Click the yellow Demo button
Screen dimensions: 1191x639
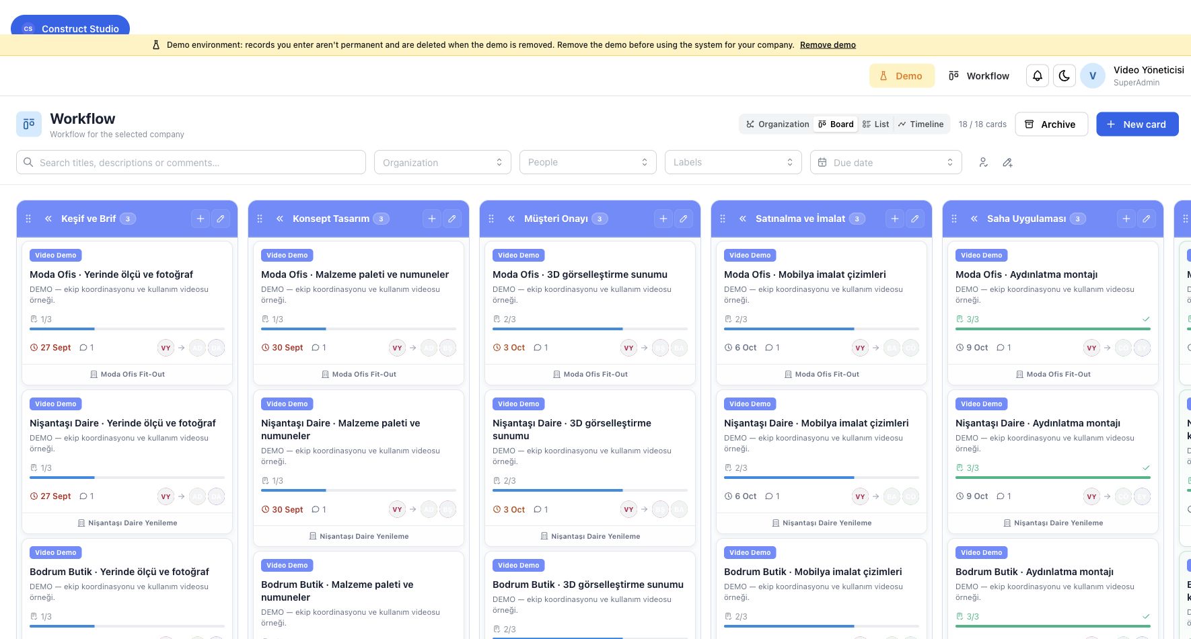point(902,76)
